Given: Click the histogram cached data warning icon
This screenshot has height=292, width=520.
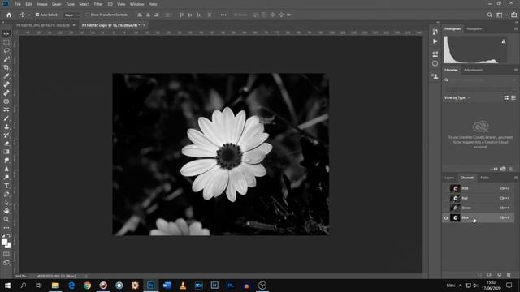Looking at the screenshot, I should (x=504, y=41).
